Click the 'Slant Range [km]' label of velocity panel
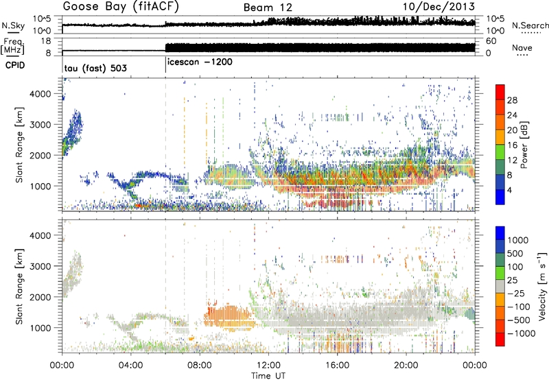Image resolution: width=549 pixels, height=380 pixels. pyautogui.click(x=19, y=286)
